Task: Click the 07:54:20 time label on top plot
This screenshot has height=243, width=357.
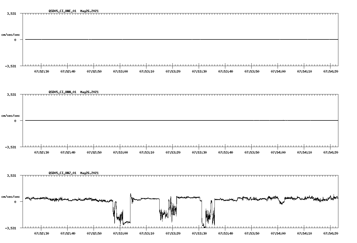Action: [330, 71]
